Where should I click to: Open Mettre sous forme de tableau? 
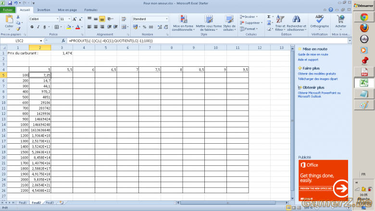tap(209, 23)
